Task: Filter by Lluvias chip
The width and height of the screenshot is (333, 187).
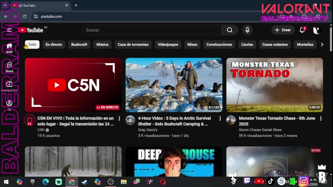Action: [247, 44]
